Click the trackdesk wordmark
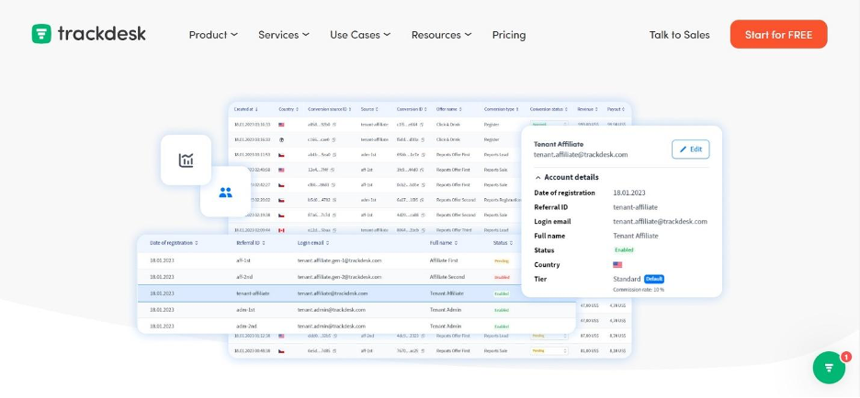Viewport: 860px width, 398px height. coord(102,34)
